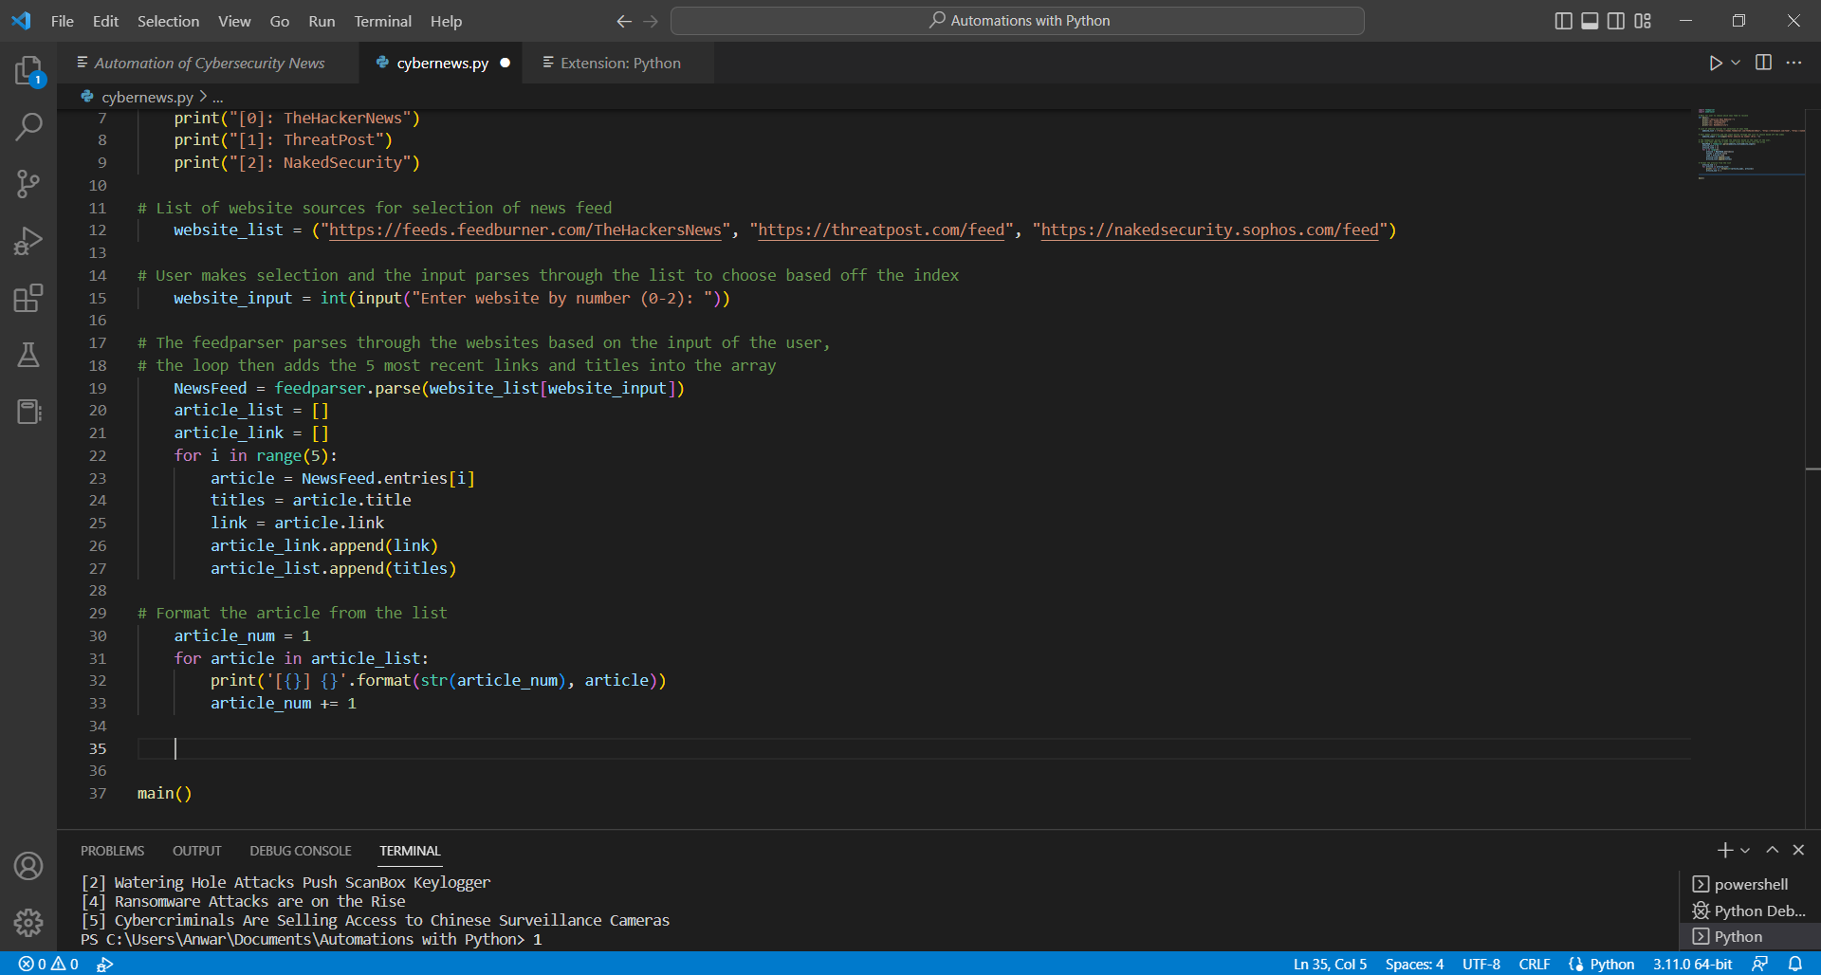Show the DEBUG CONSOLE panel tab
Viewport: 1821px width, 975px height.
tap(300, 851)
